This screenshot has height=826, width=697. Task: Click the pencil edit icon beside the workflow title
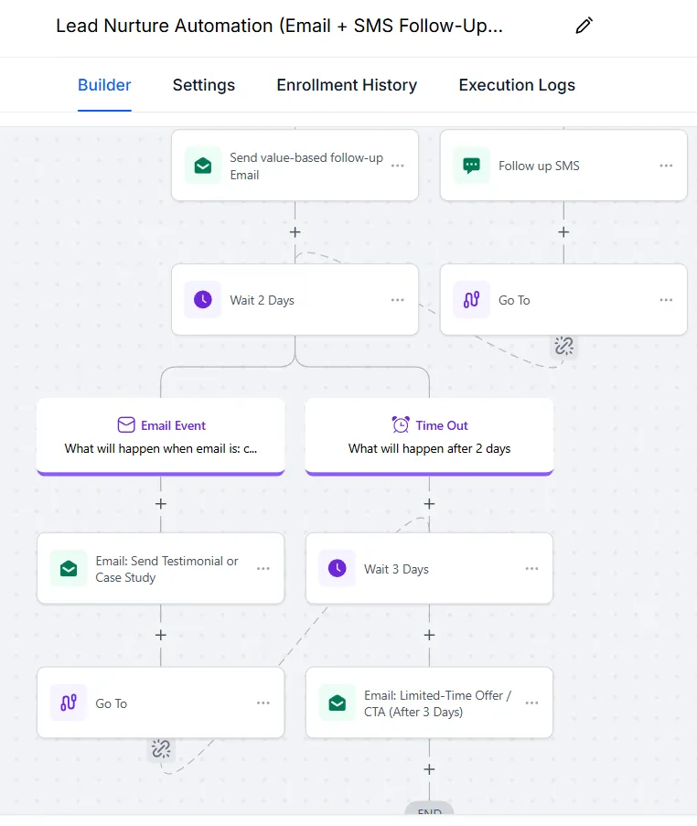[584, 26]
